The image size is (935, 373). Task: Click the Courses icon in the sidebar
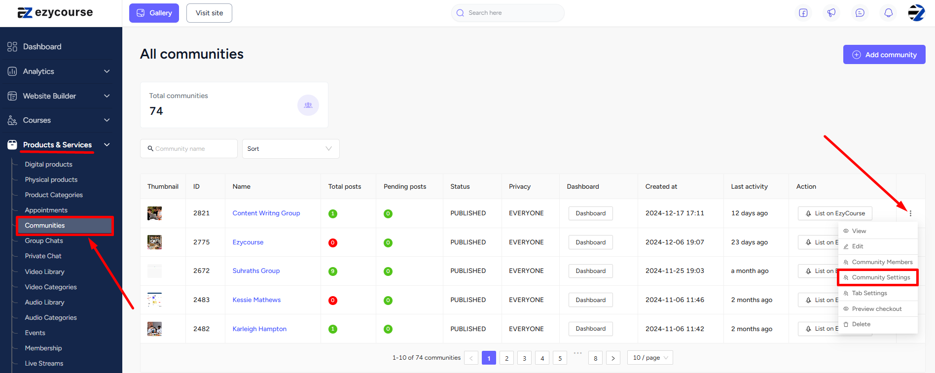(x=12, y=120)
